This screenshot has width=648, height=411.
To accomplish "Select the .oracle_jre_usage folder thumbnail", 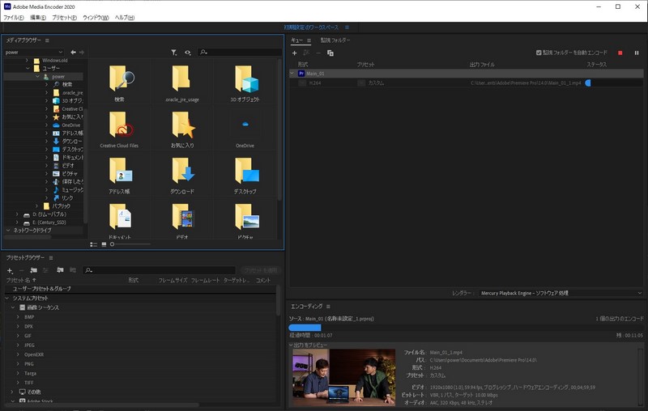I will pos(182,84).
